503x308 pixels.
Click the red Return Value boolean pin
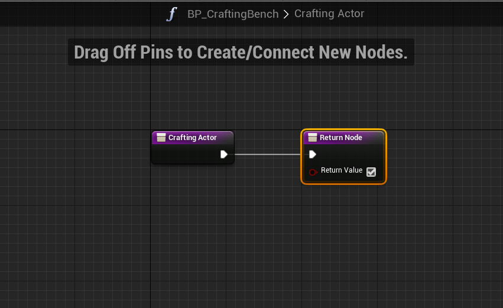click(313, 172)
